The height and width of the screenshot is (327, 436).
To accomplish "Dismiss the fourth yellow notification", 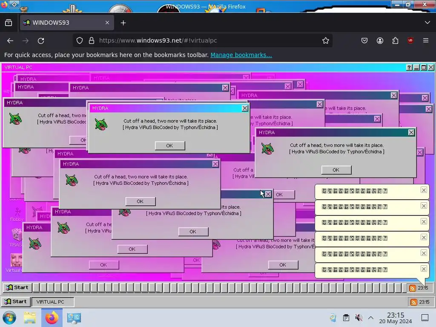I will pos(424,237).
